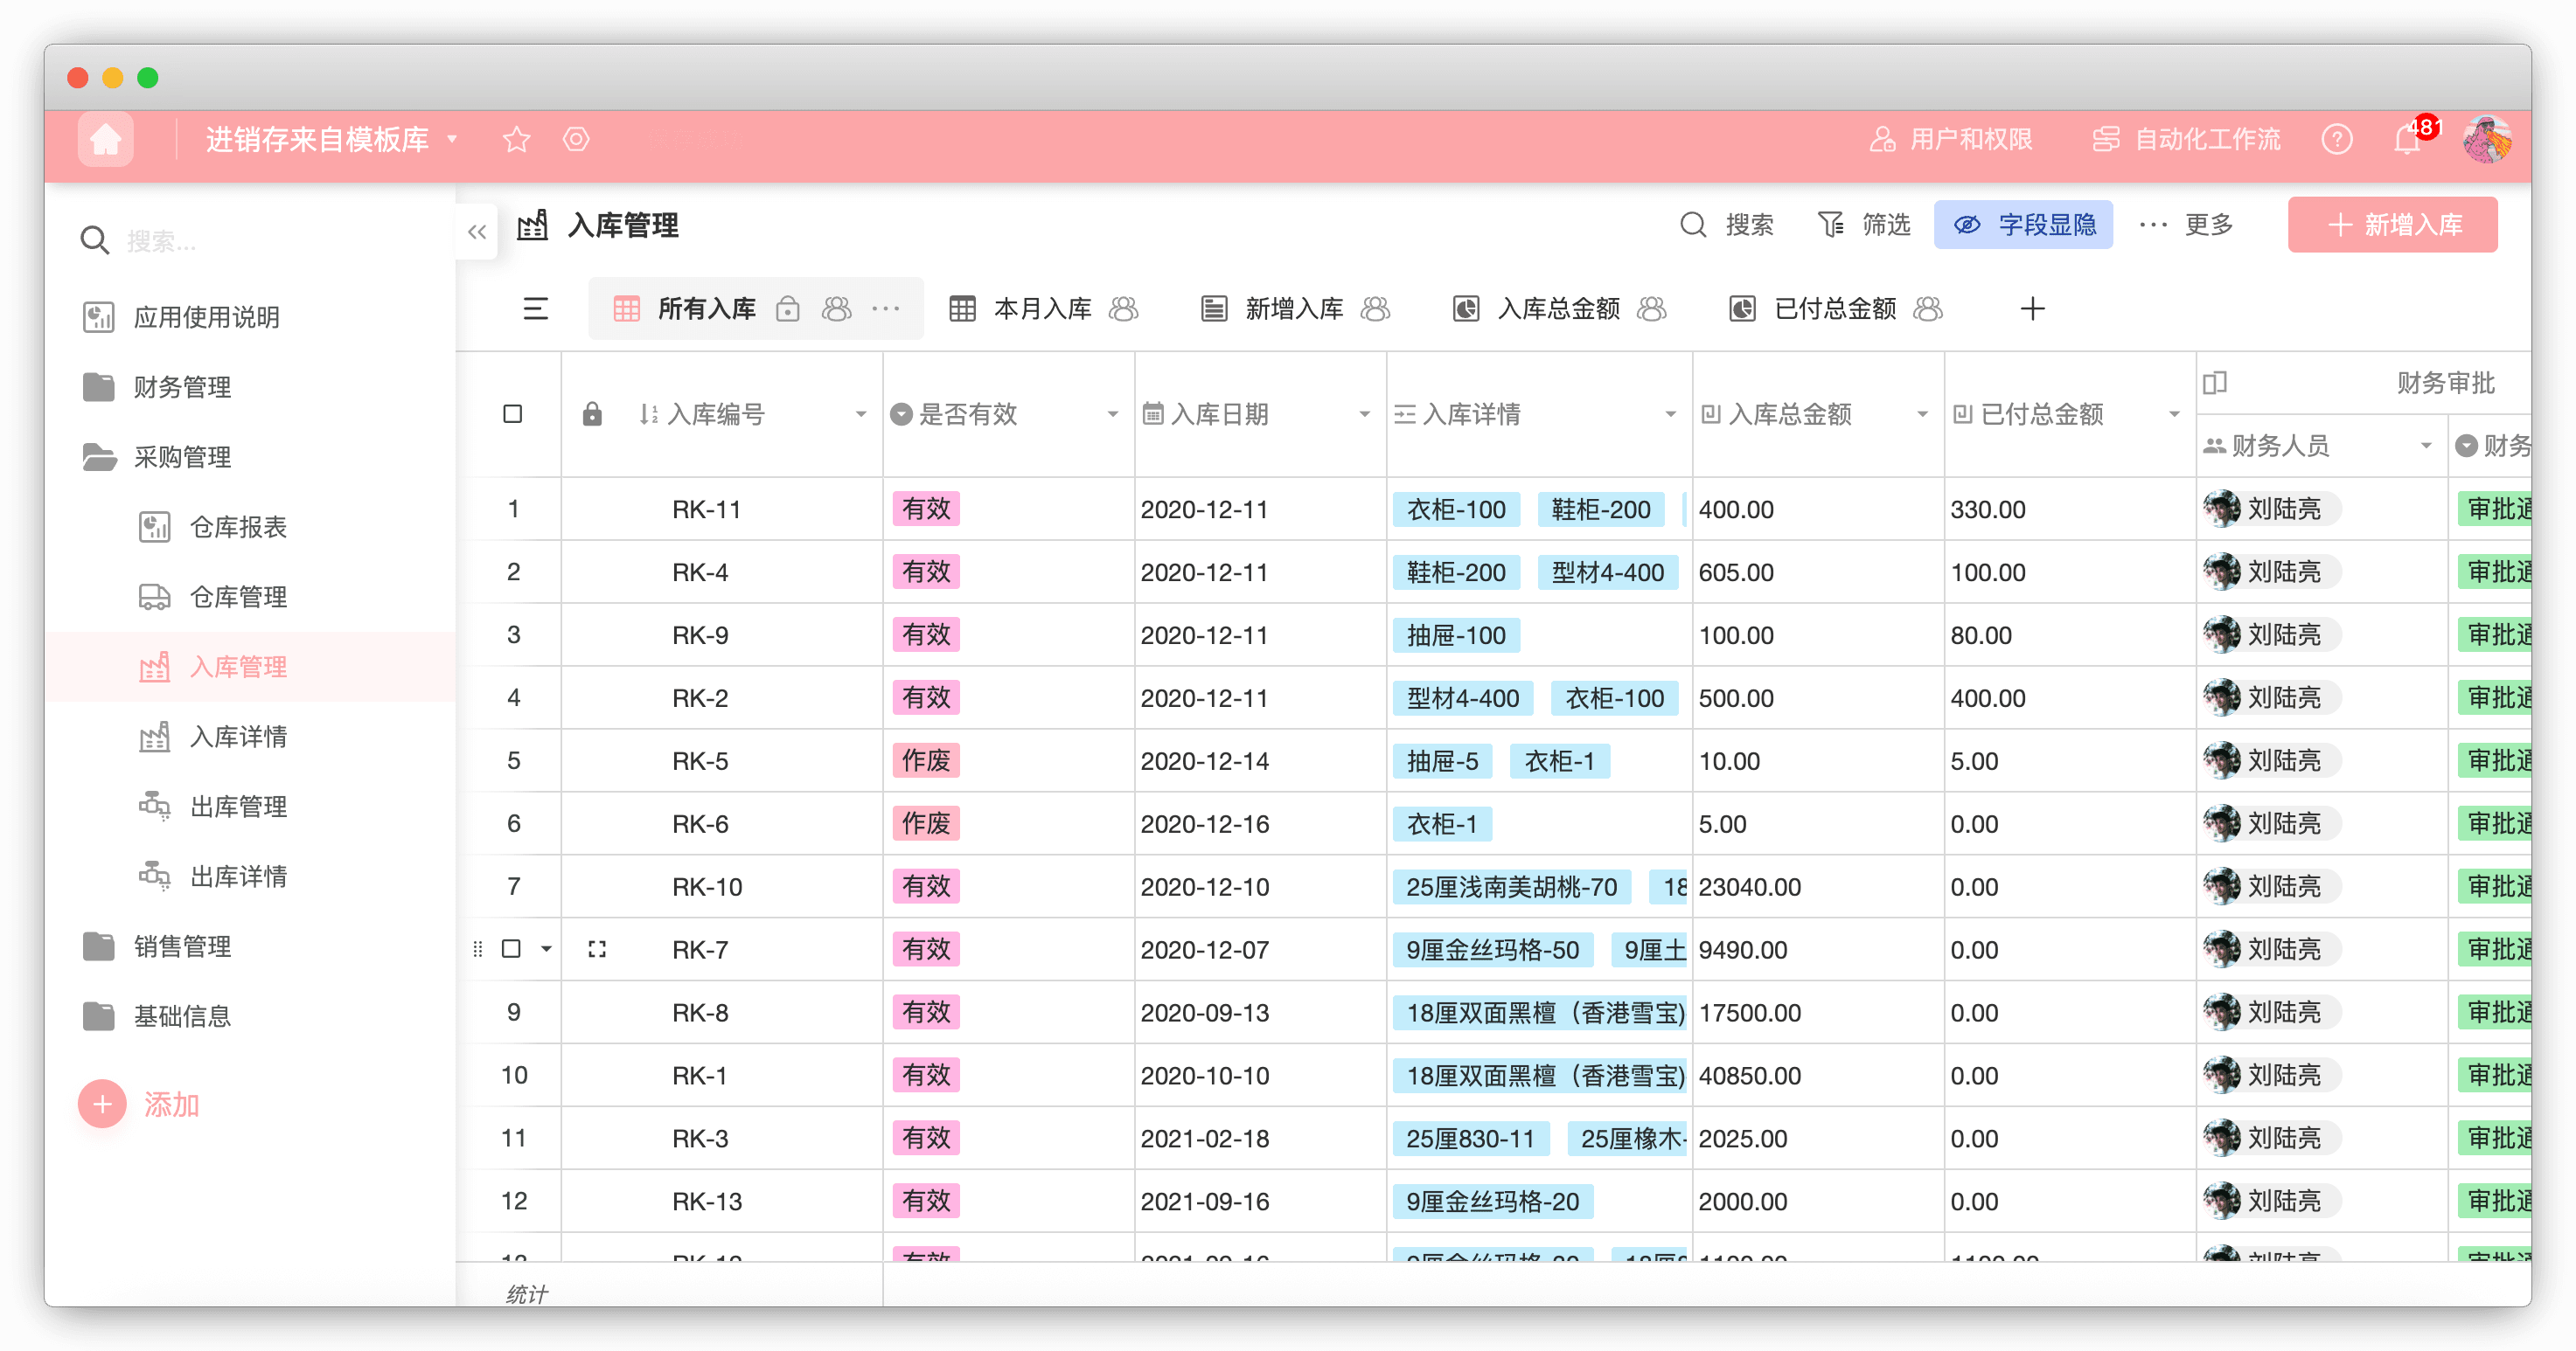Image resolution: width=2576 pixels, height=1351 pixels.
Task: Expand row RK-7 record icon
Action: click(x=597, y=949)
